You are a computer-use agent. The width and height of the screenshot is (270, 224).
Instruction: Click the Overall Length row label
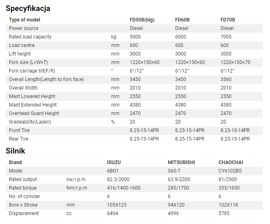coord(46,79)
